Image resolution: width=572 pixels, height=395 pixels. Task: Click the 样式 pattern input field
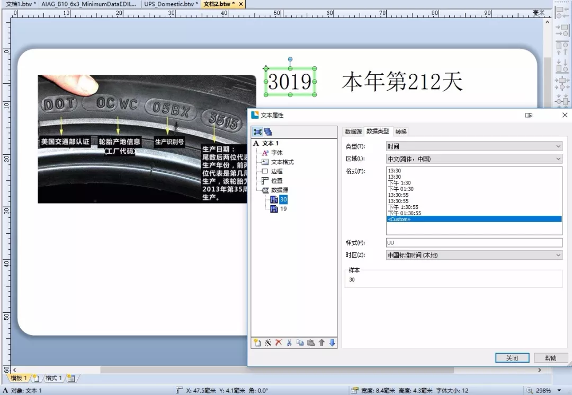[x=474, y=242]
